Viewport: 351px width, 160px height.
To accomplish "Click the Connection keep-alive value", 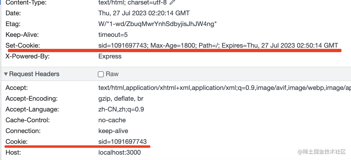I will pos(113,131).
